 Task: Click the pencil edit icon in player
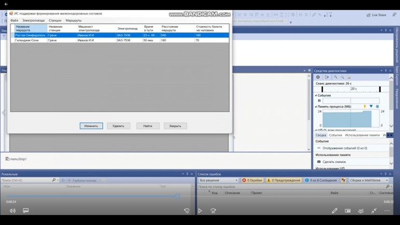(335, 210)
